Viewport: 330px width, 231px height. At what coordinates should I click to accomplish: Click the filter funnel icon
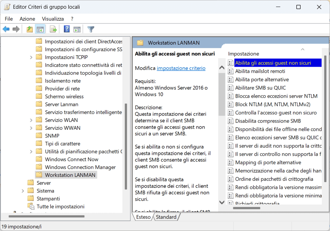click(91, 29)
